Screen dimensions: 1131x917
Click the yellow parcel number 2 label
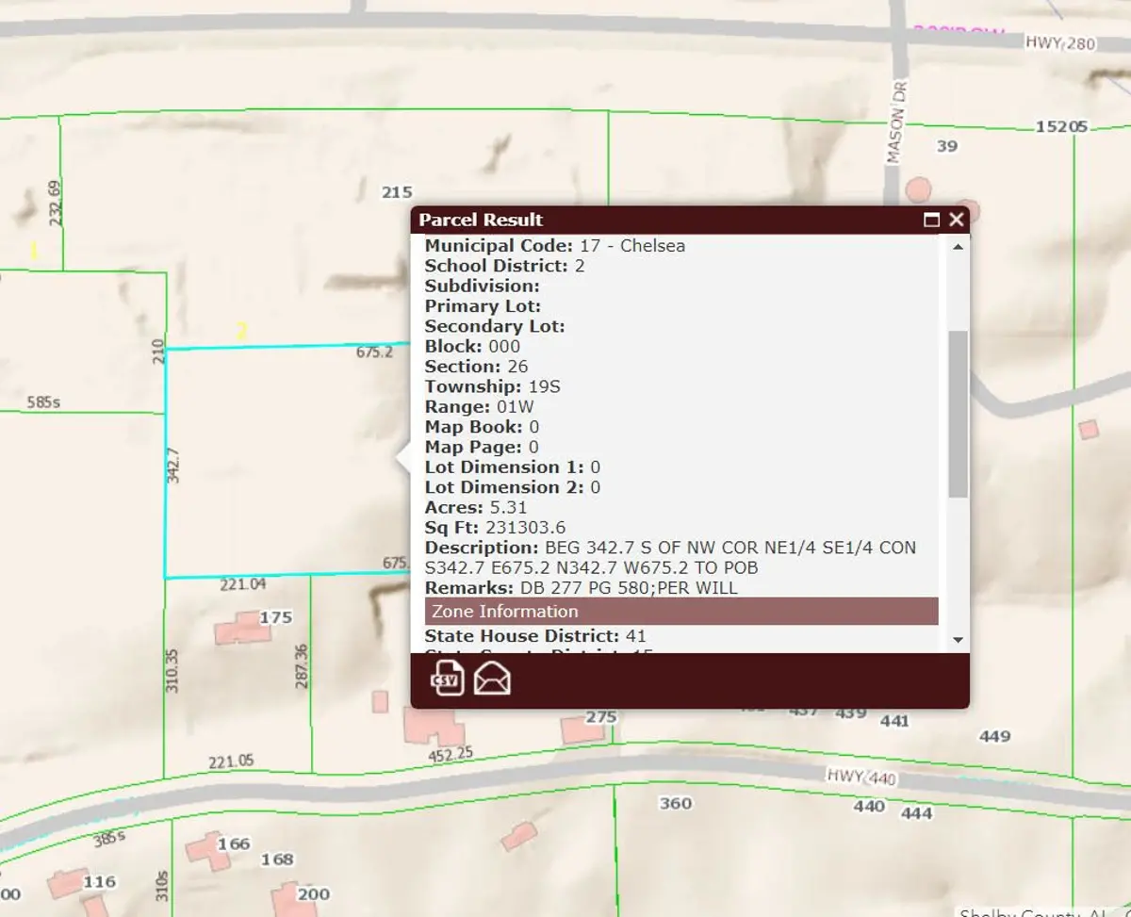point(242,331)
